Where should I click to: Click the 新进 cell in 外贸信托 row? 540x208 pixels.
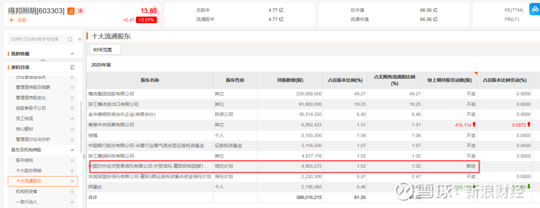471,166
